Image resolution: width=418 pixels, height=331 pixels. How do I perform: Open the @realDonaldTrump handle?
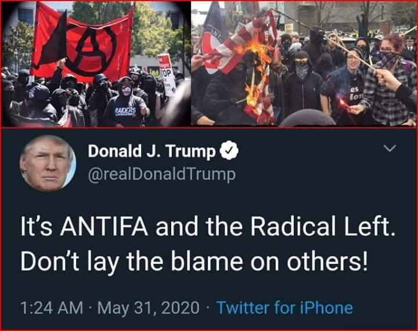162,175
